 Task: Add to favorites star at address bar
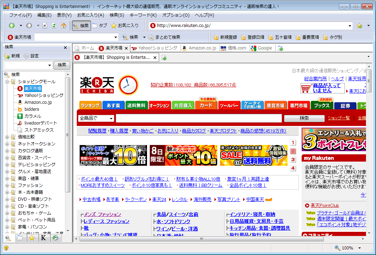click(x=359, y=25)
